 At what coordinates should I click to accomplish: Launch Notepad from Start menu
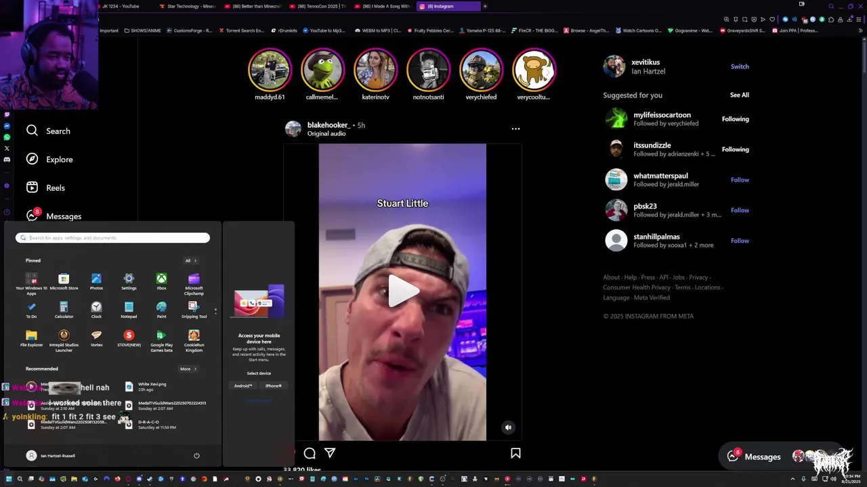click(129, 310)
